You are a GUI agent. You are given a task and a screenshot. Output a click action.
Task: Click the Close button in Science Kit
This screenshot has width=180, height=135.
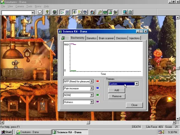click(x=134, y=105)
